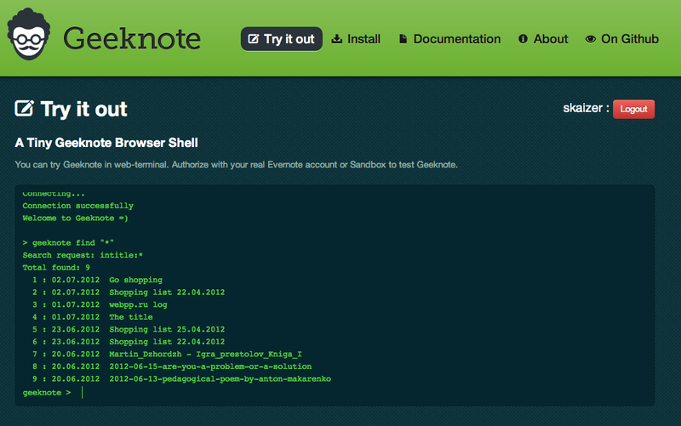The width and height of the screenshot is (681, 426).
Task: Click the eye icon beside On Github
Action: [x=590, y=39]
